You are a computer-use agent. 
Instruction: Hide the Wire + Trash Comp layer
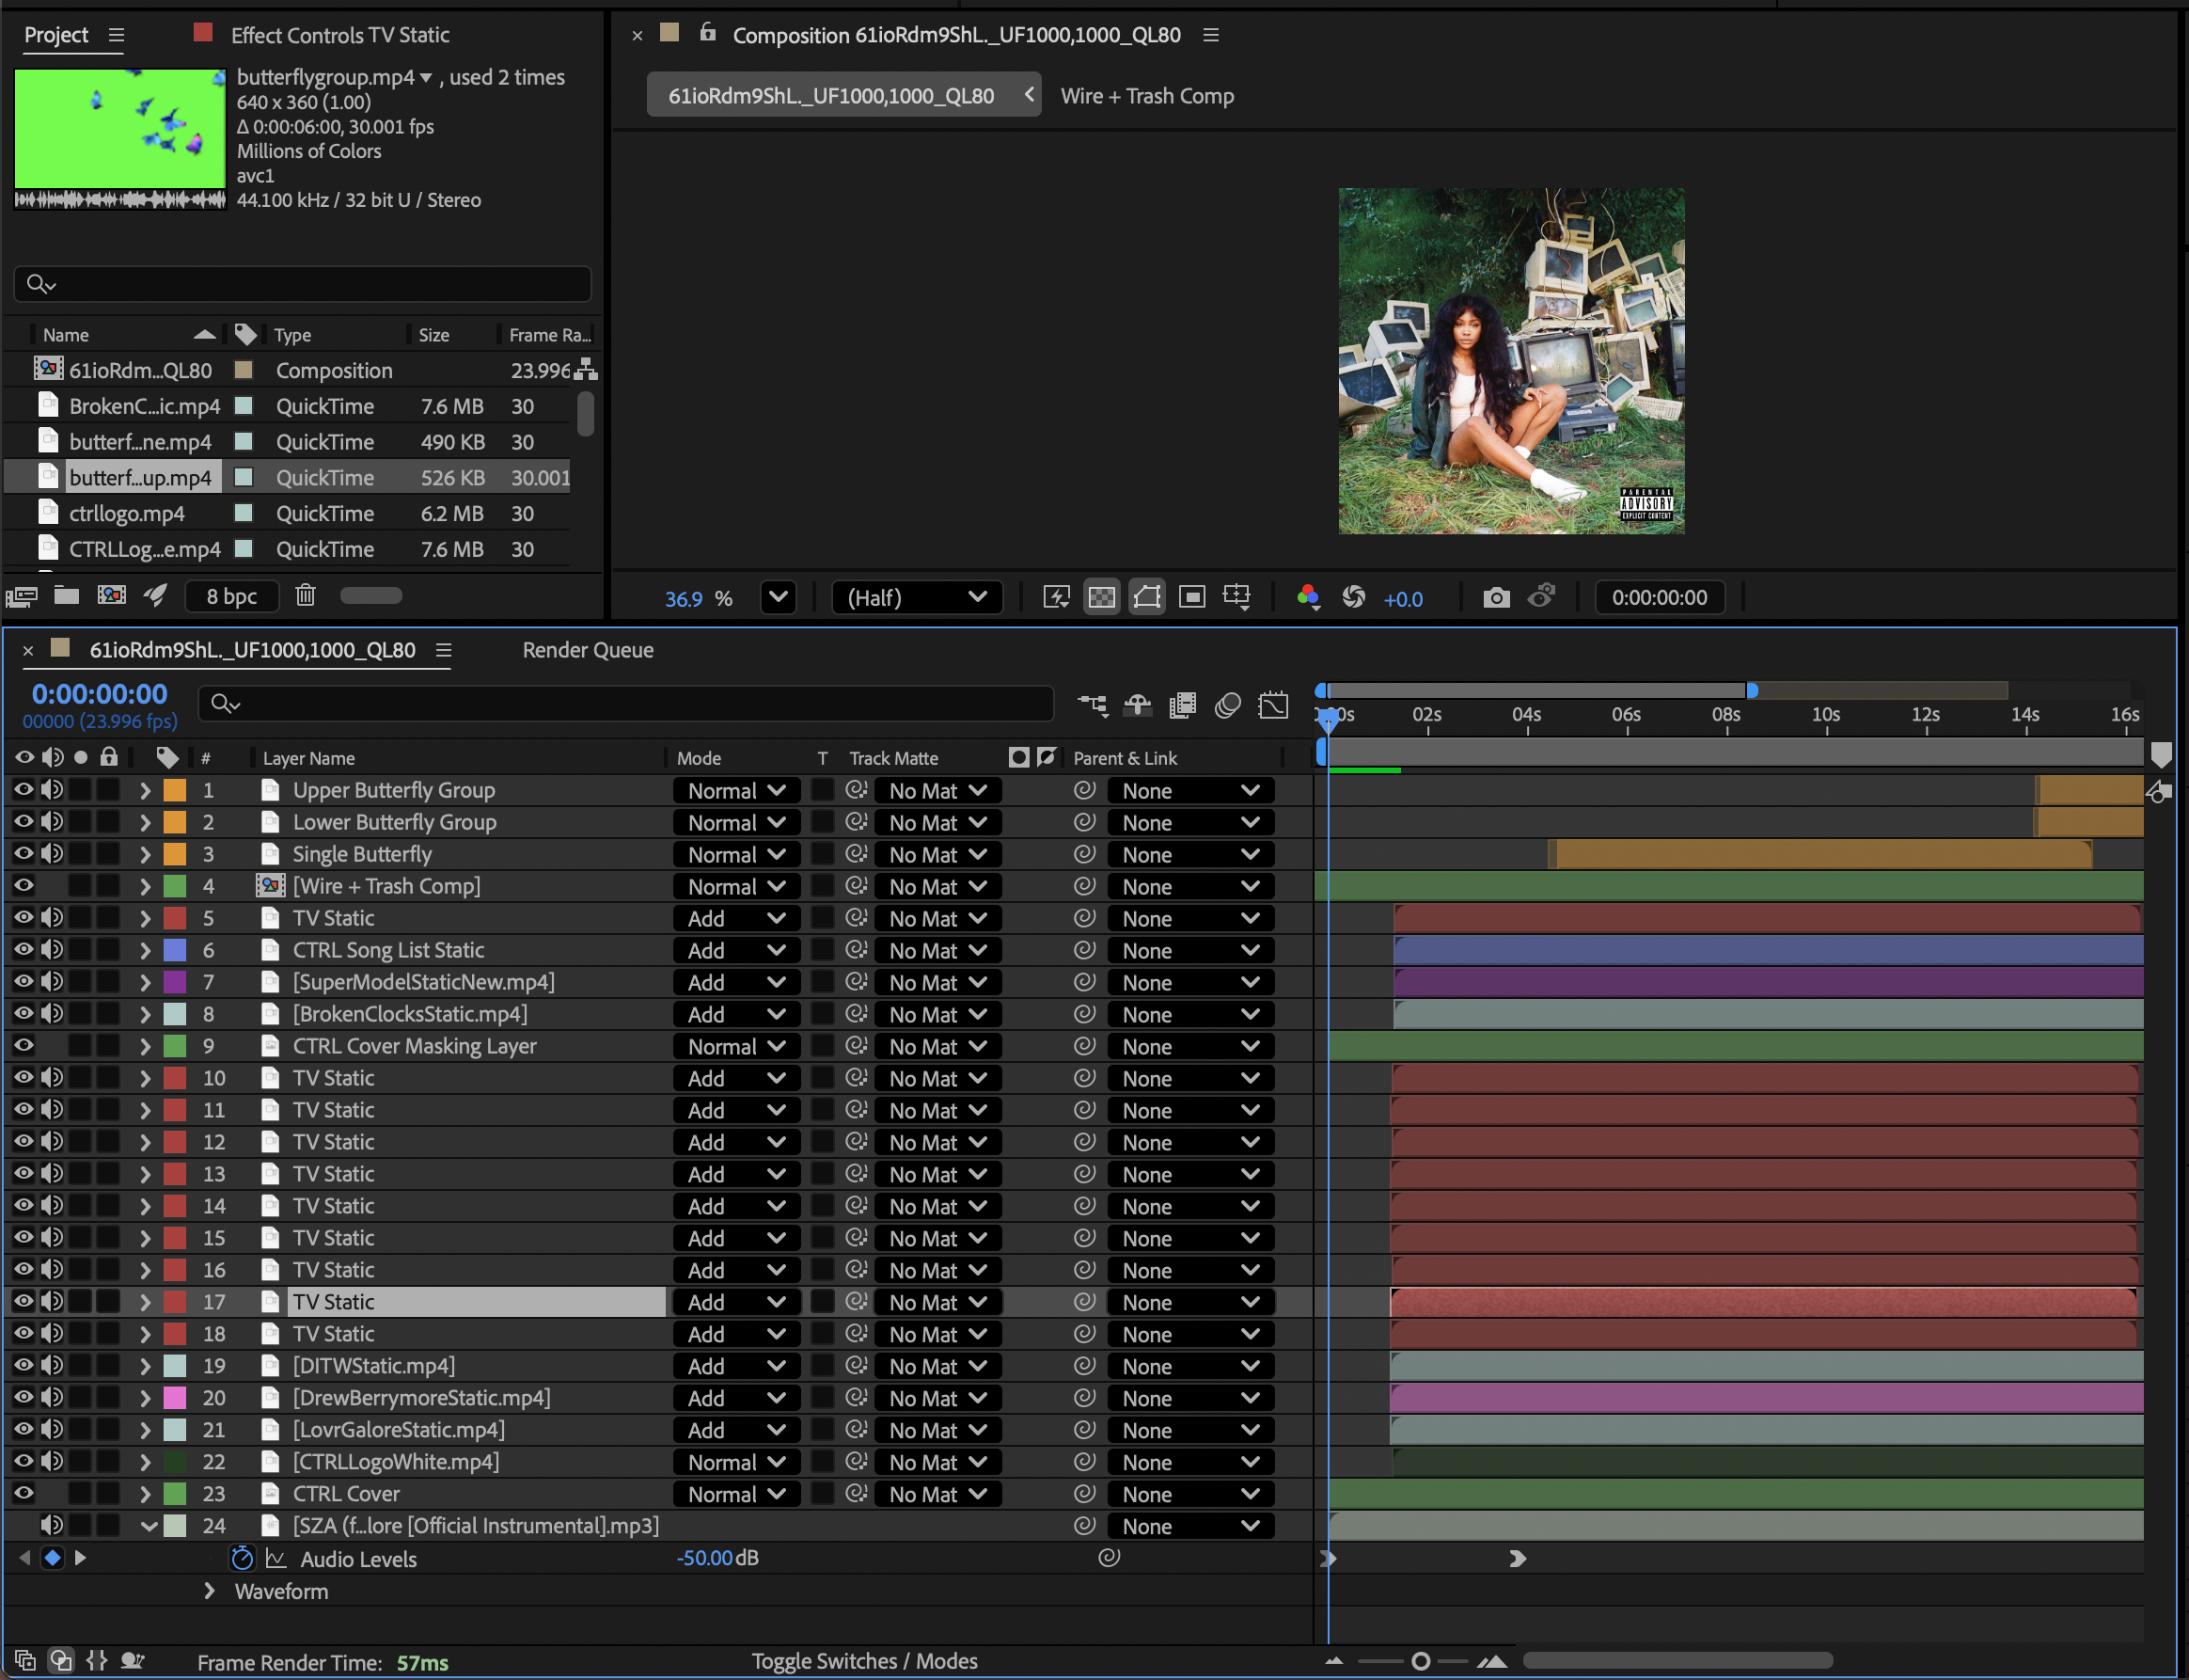click(x=23, y=886)
